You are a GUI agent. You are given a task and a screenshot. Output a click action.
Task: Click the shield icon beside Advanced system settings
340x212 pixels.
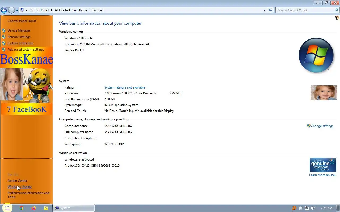click(x=4, y=50)
